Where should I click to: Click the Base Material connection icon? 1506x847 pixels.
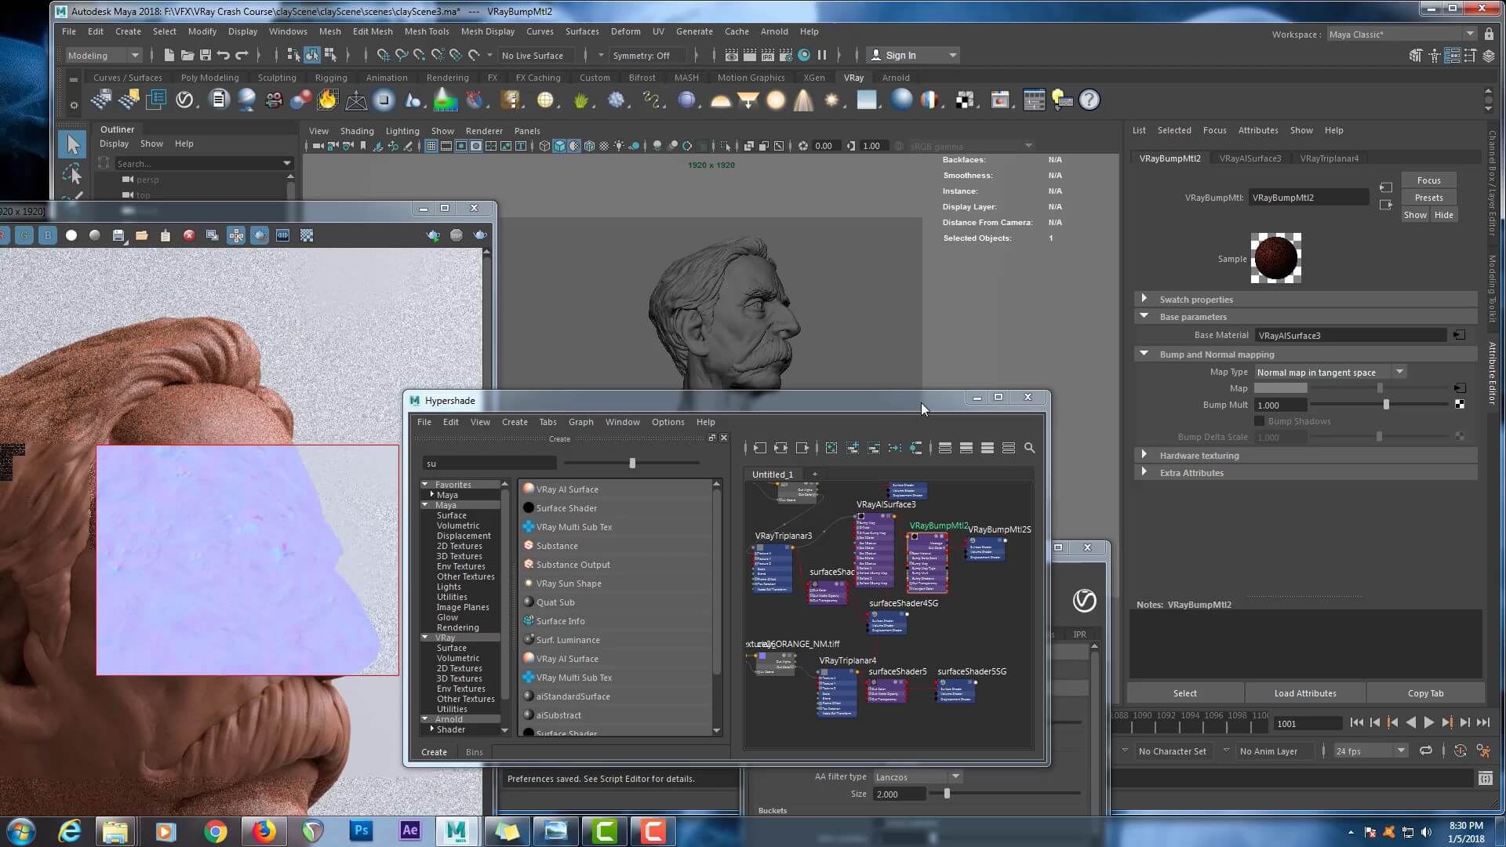[x=1459, y=335]
